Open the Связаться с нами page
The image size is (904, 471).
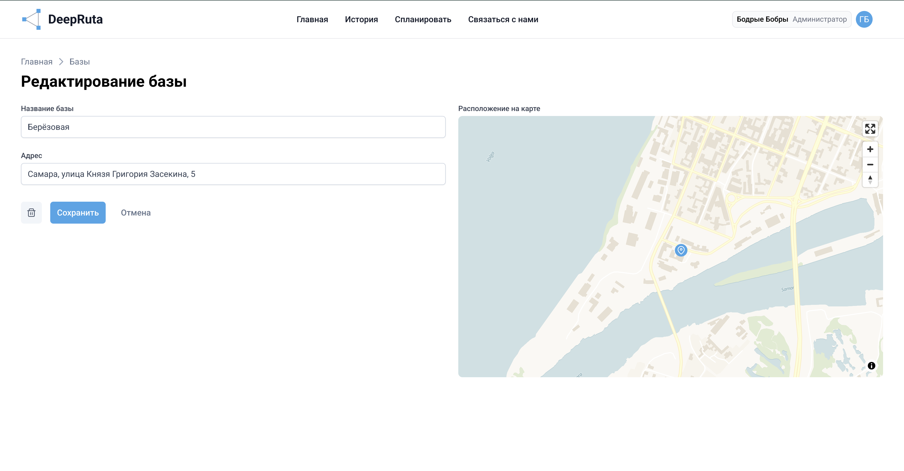503,19
